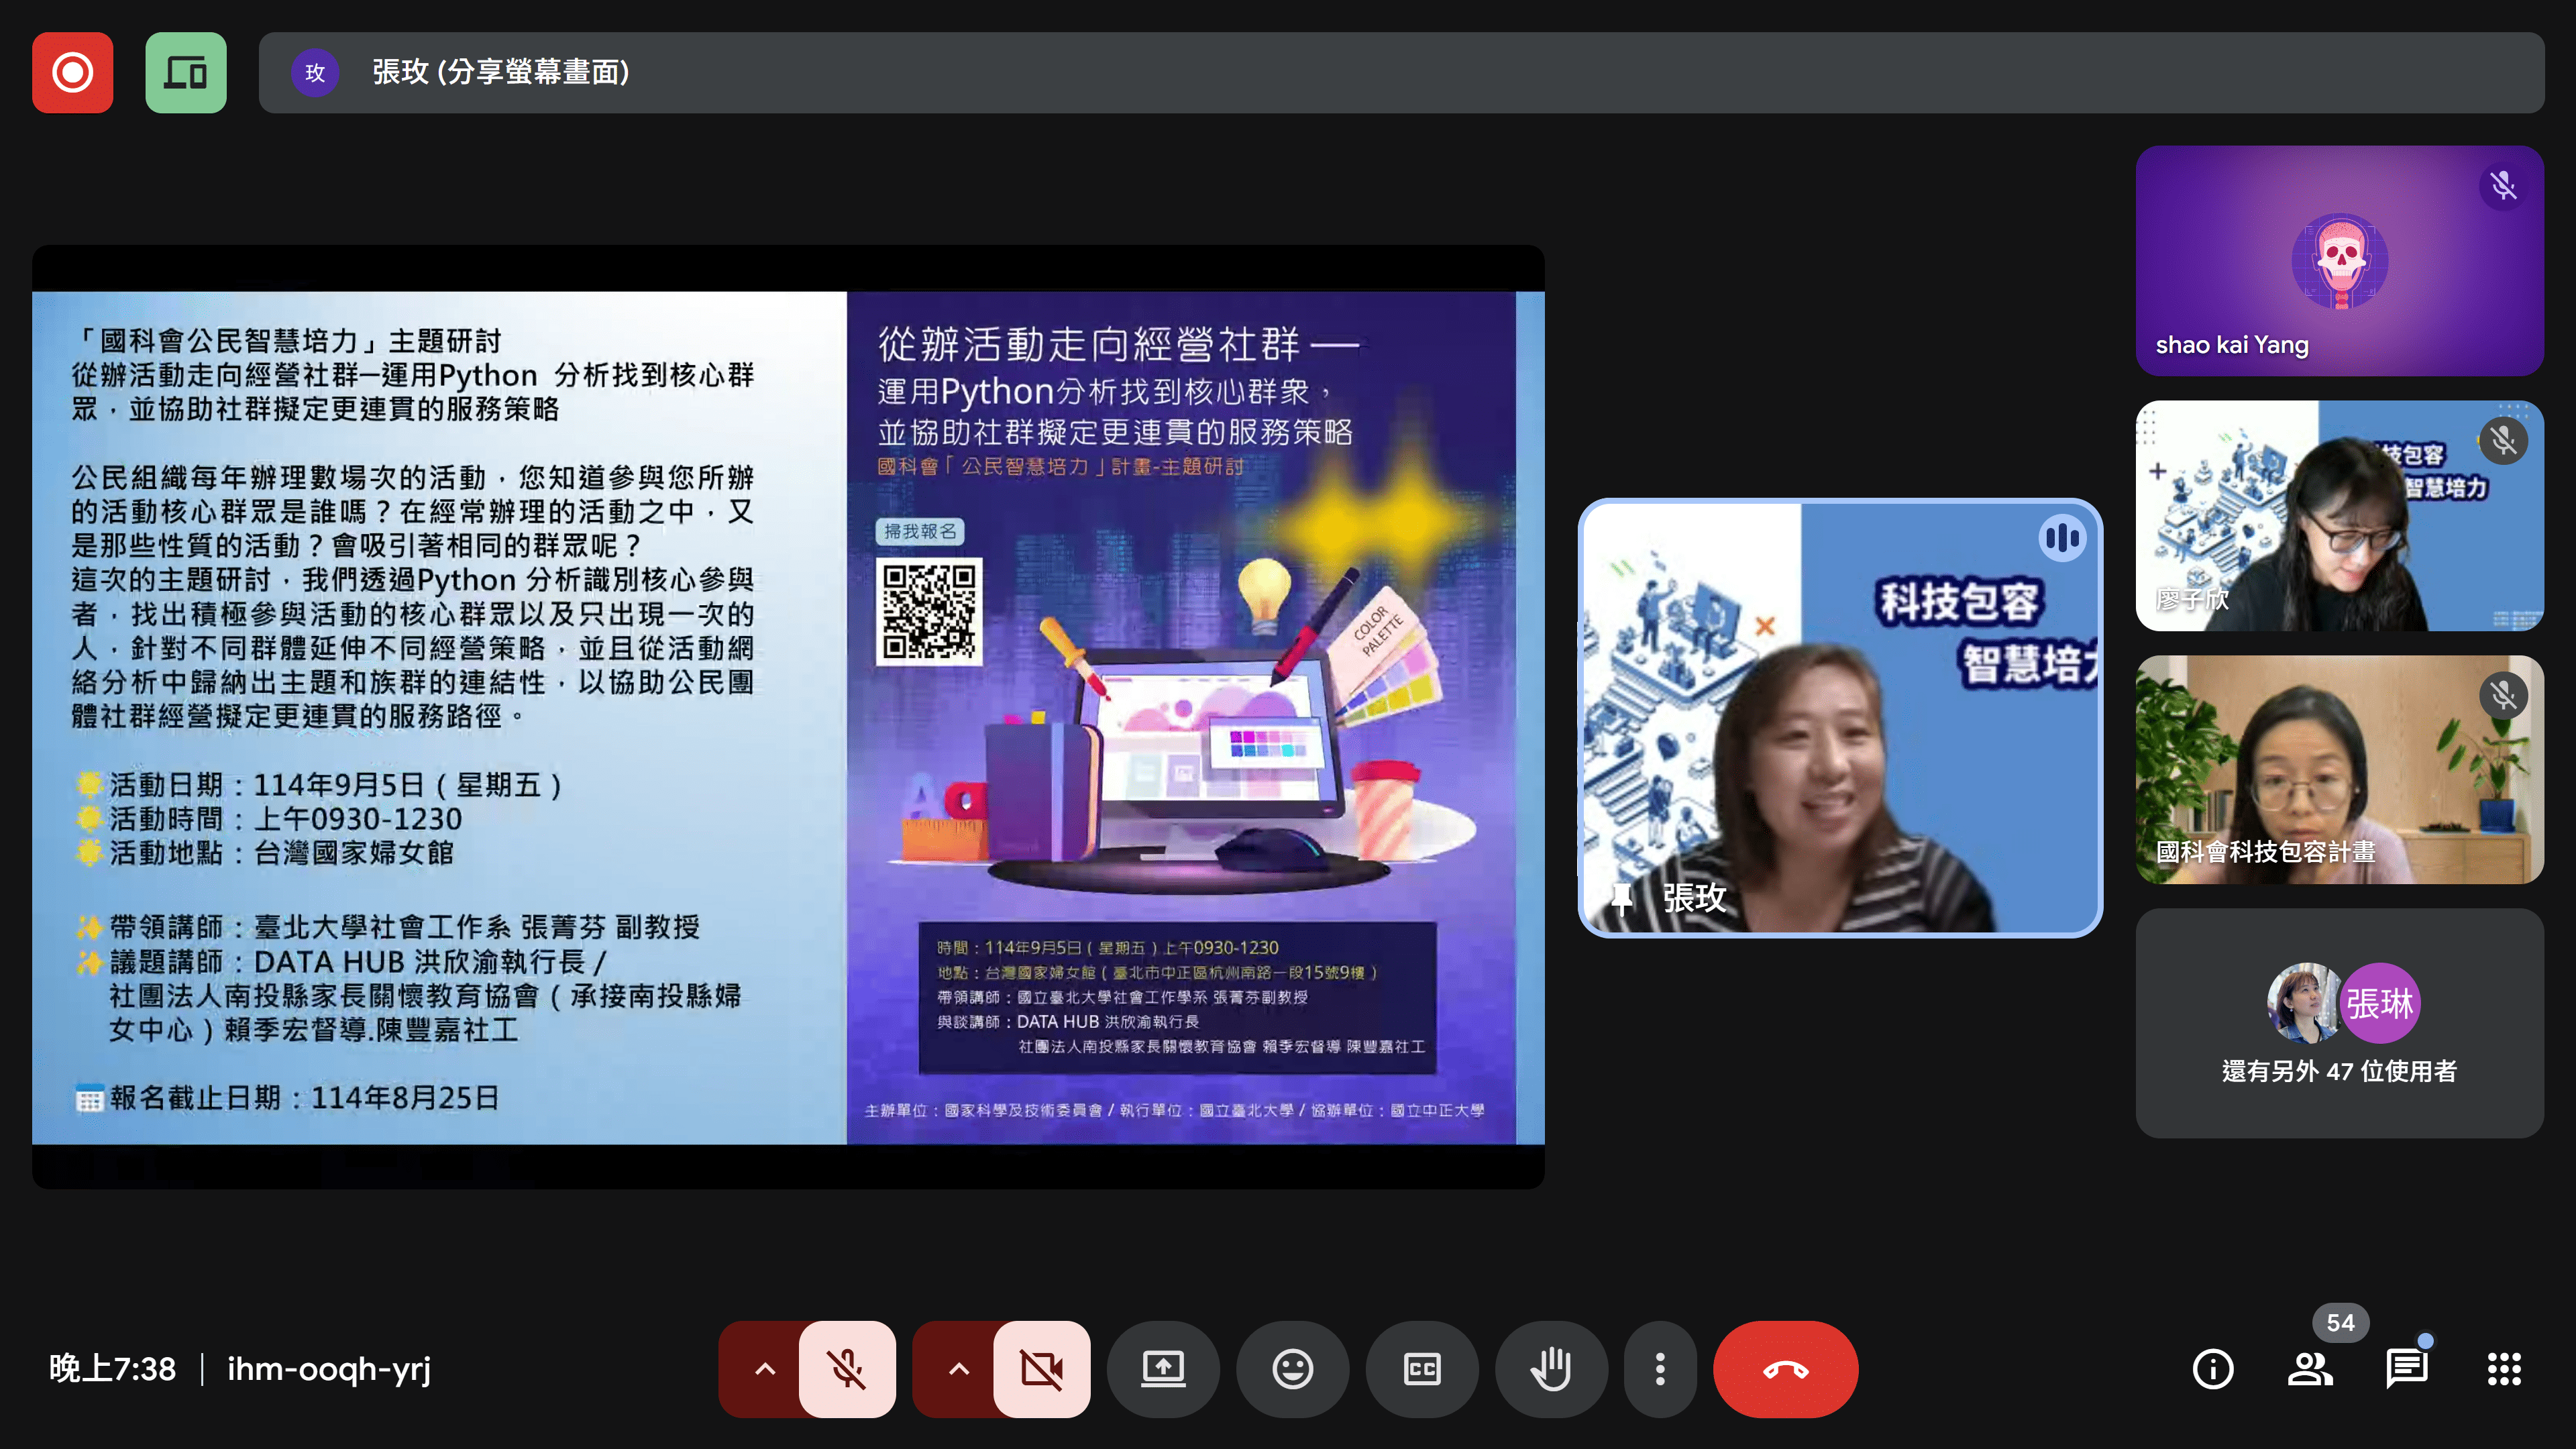This screenshot has height=1449, width=2576.
Task: Click the 還有另外 47 位使用者 tile
Action: [x=2339, y=1022]
